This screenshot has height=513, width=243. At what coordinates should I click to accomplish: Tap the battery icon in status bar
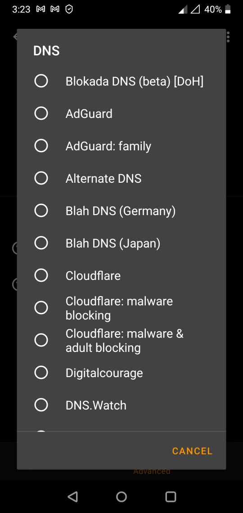(x=228, y=9)
